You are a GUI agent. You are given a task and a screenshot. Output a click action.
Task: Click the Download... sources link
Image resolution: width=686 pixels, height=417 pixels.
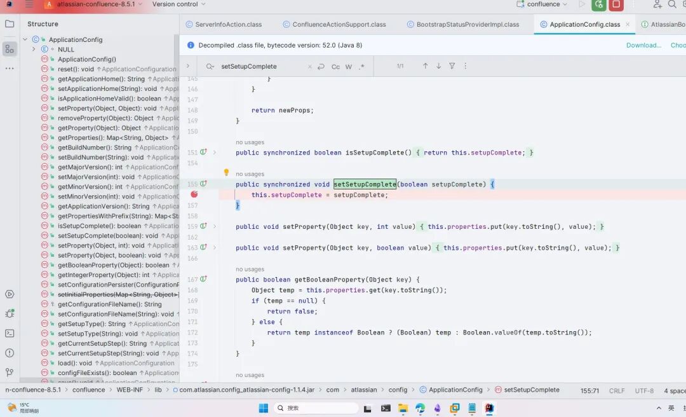tap(643, 45)
